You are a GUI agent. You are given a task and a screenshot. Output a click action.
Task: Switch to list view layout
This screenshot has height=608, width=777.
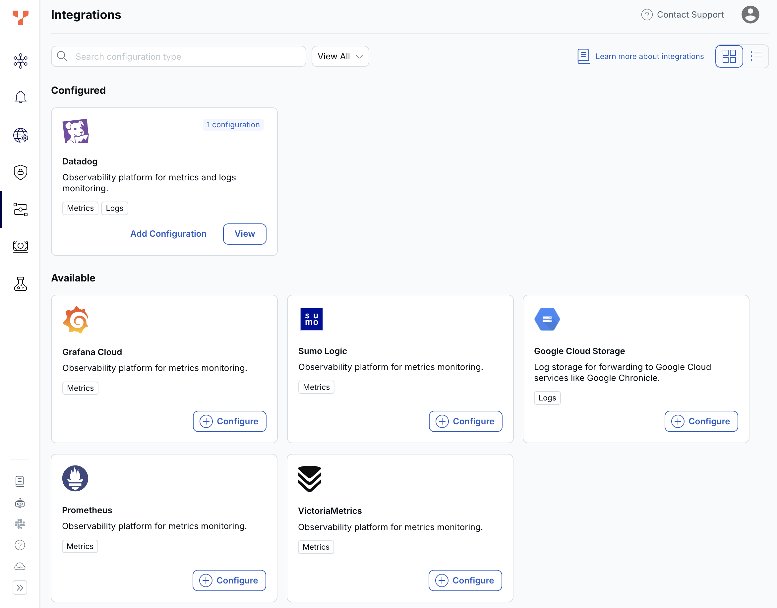click(756, 56)
